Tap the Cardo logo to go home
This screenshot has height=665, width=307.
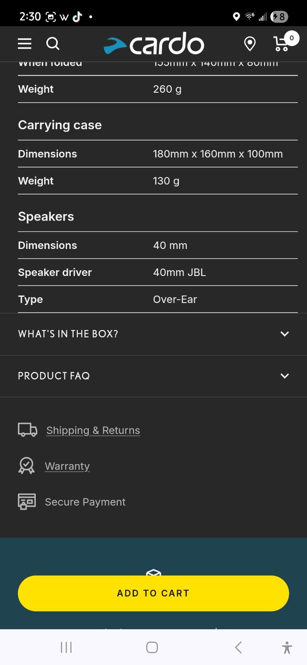coord(154,44)
